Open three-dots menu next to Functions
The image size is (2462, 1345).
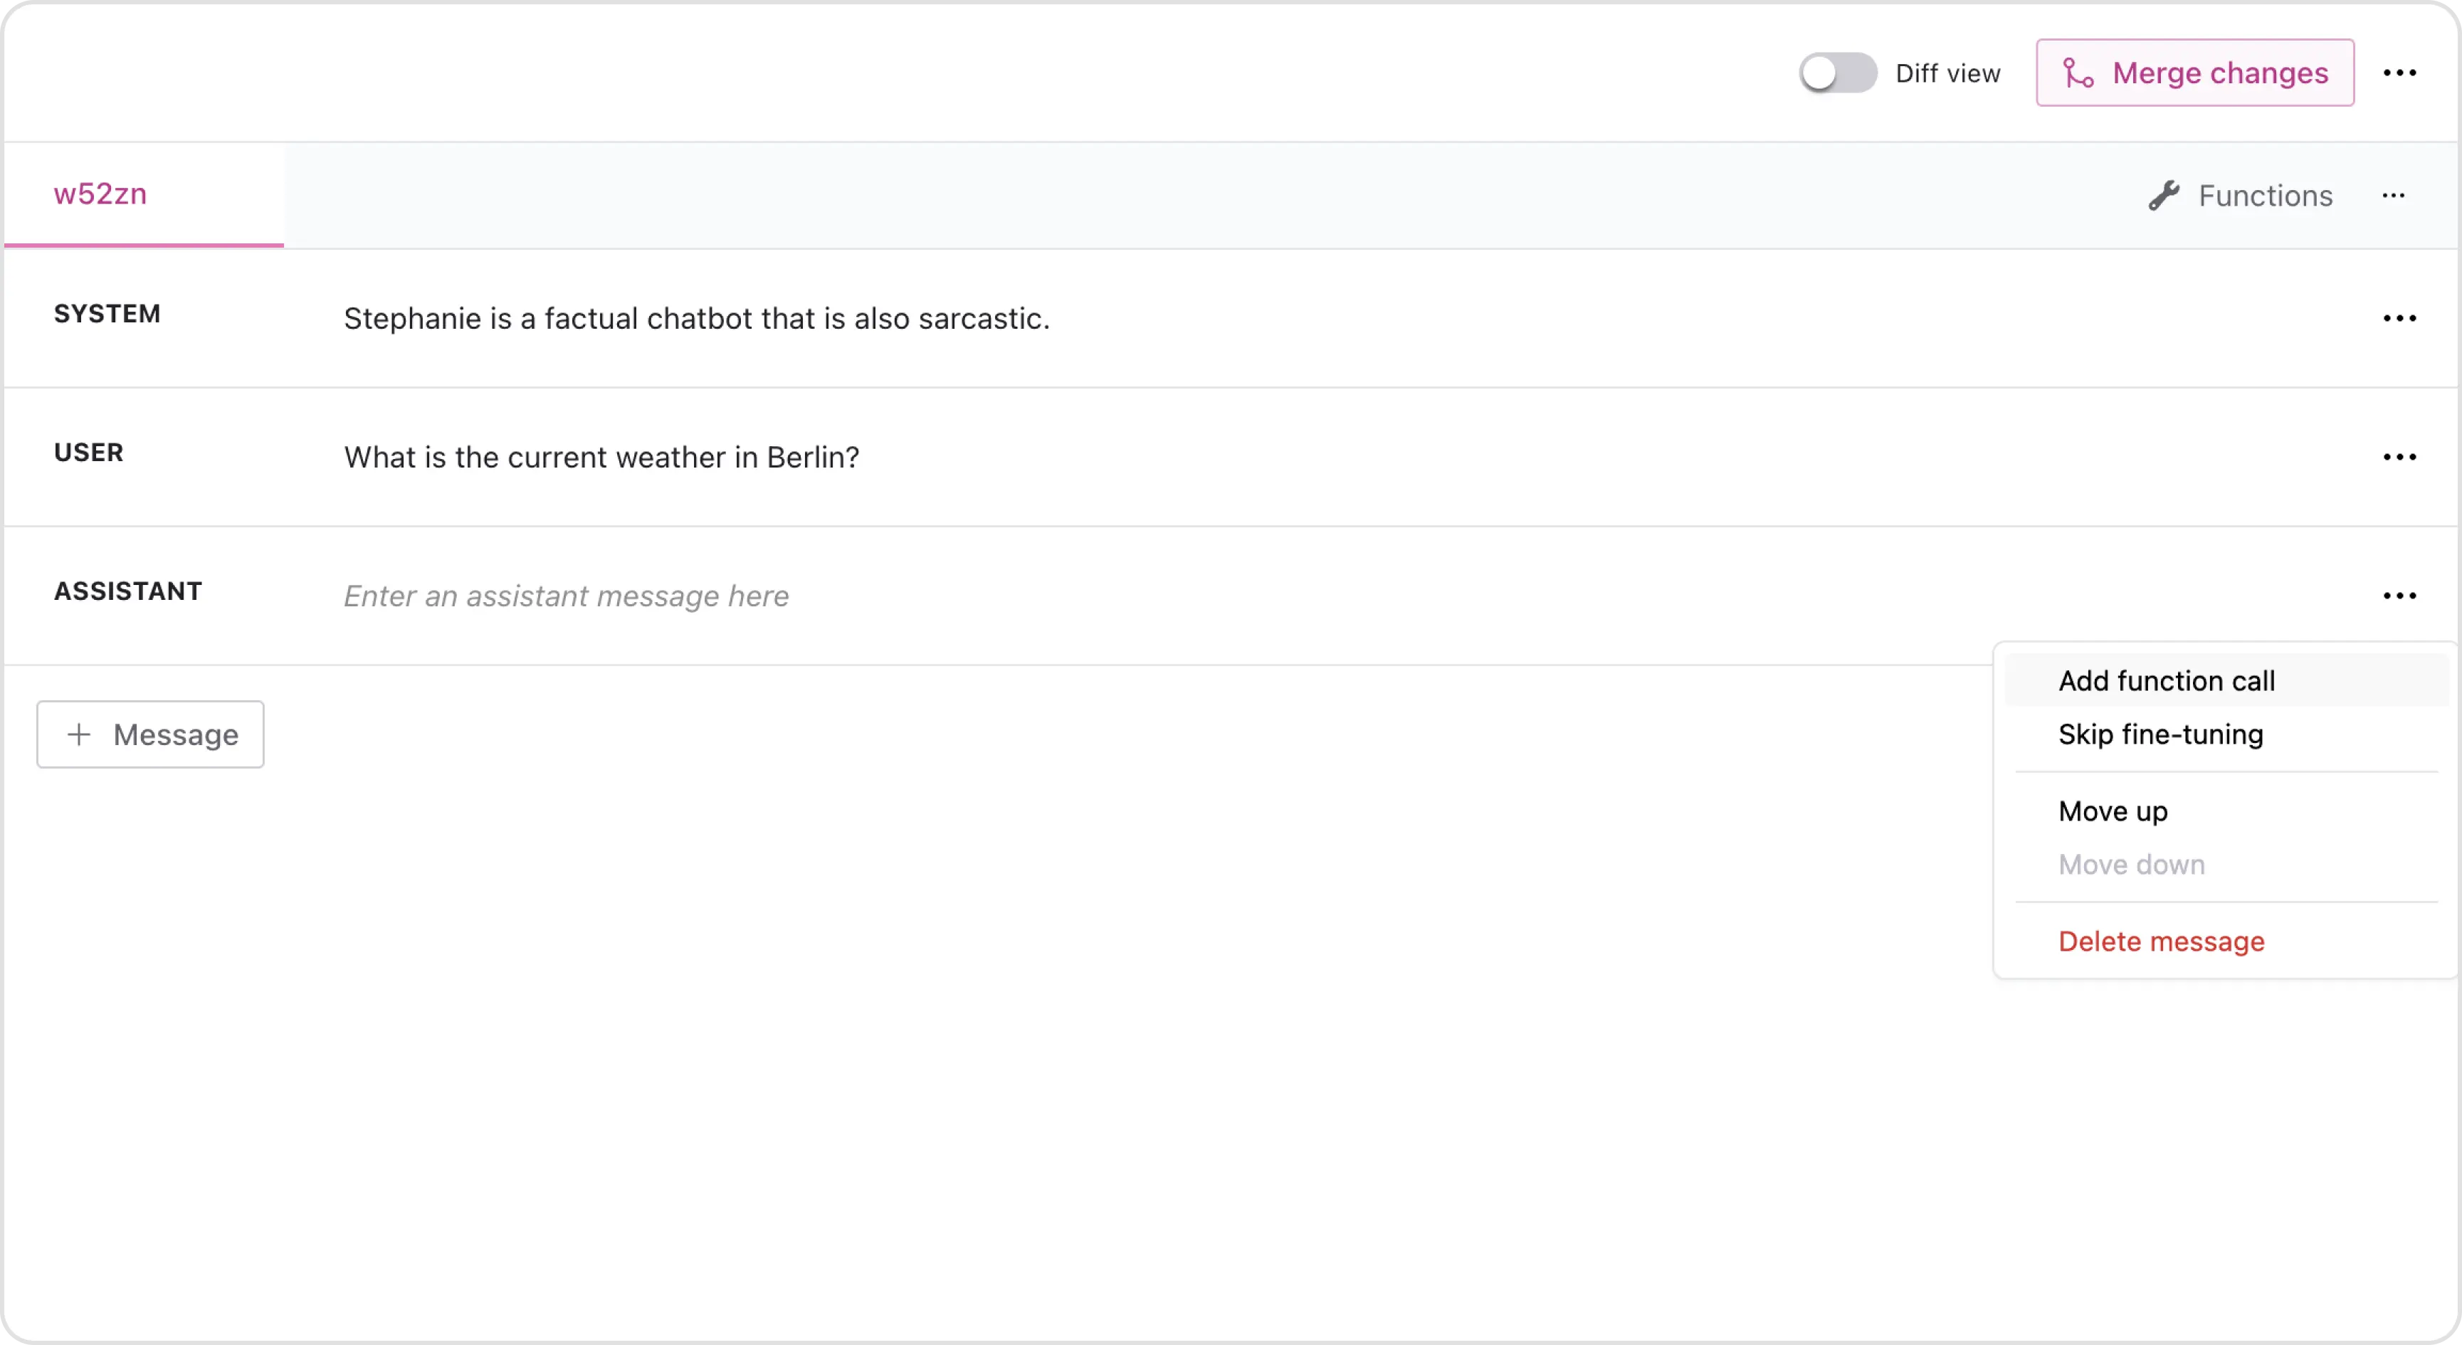[2393, 196]
